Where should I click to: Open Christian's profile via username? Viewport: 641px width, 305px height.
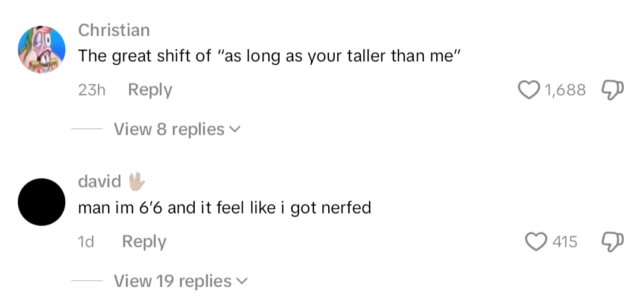[x=114, y=30]
